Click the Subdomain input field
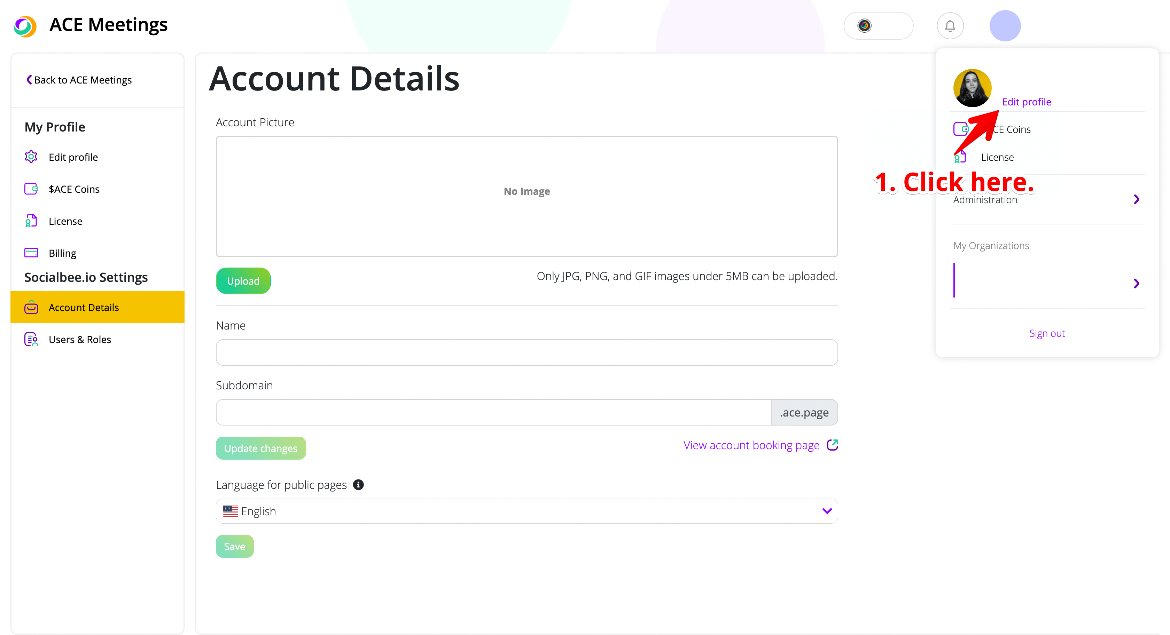The height and width of the screenshot is (635, 1170). pos(493,412)
